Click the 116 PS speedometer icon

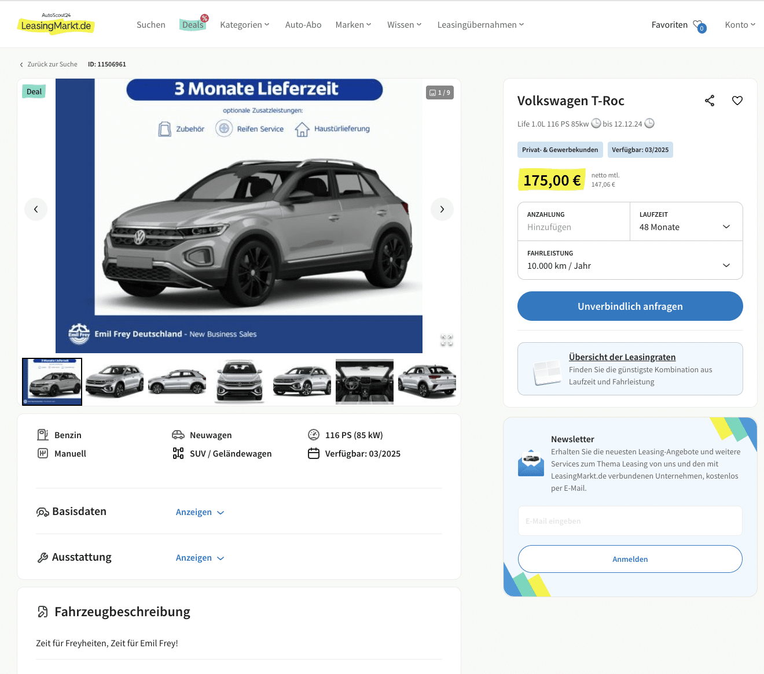pyautogui.click(x=314, y=435)
